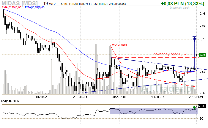The height and width of the screenshot is (128, 208).
Task: Click the 'wolumen' annotation text
Action: (x=119, y=45)
